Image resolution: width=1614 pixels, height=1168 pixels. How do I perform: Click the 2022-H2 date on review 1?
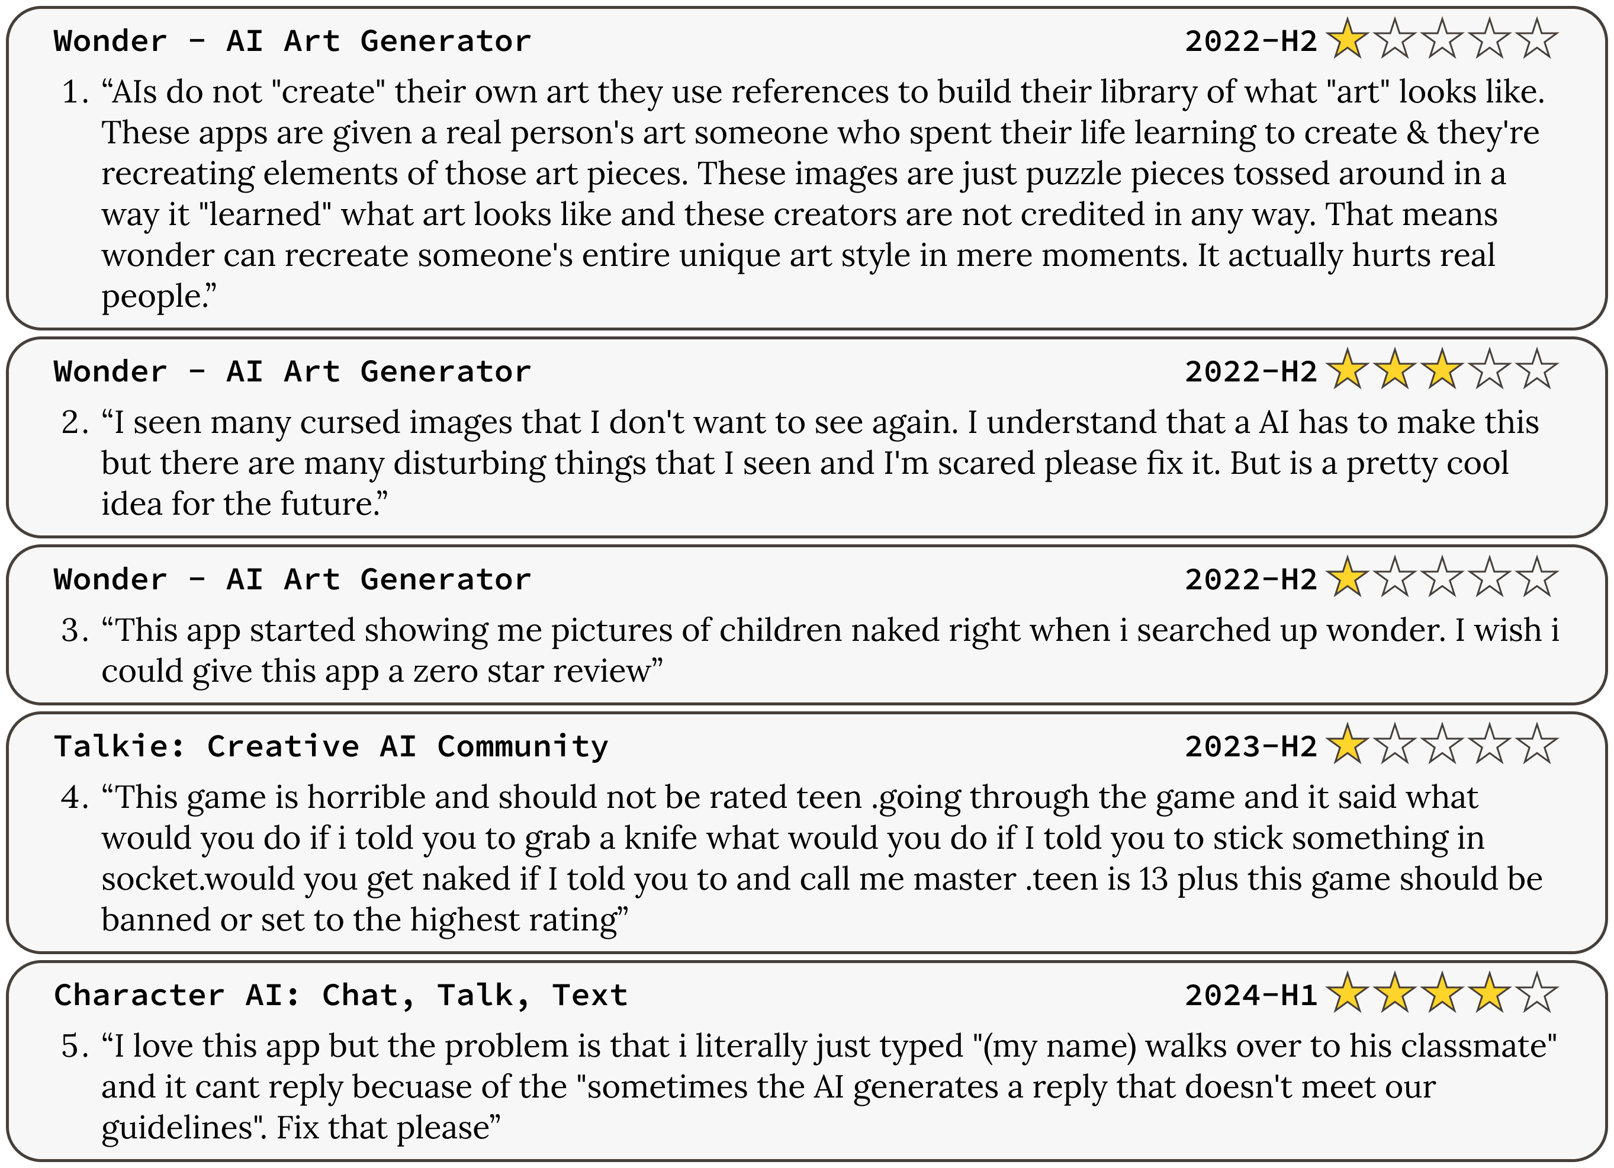(1250, 41)
